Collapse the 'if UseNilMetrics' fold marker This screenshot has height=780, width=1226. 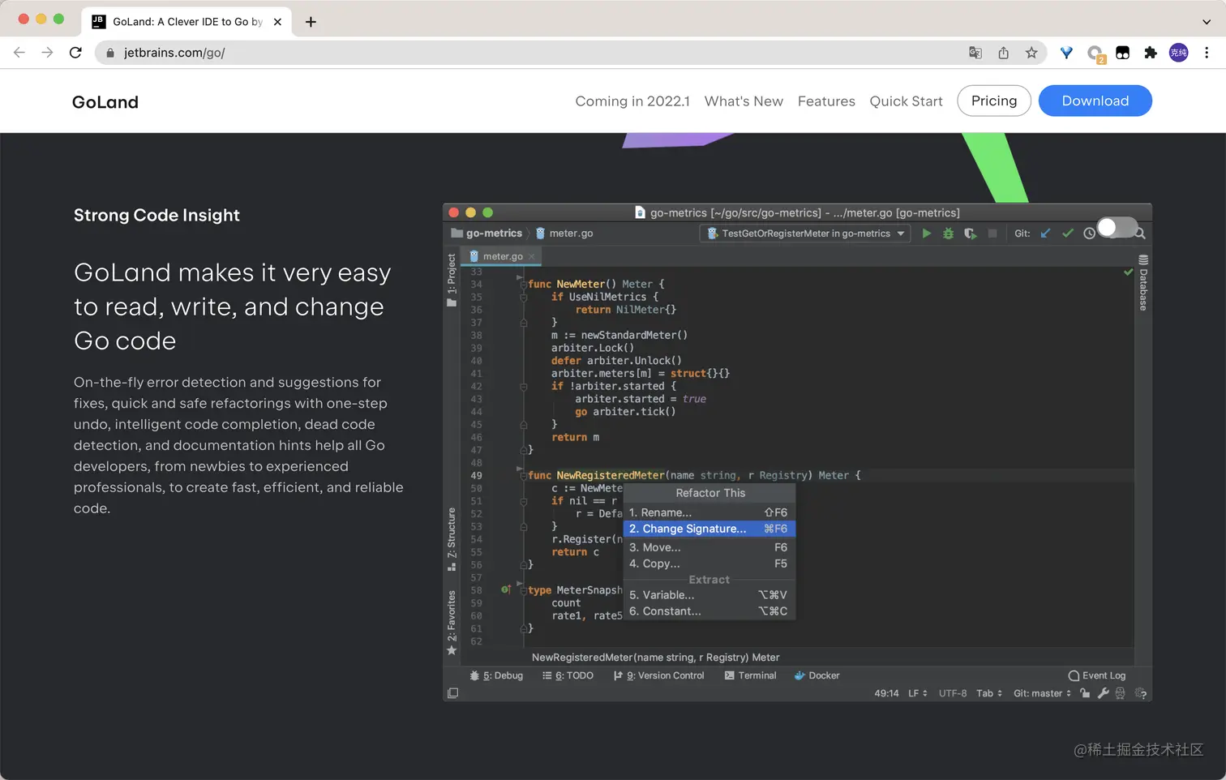(523, 297)
